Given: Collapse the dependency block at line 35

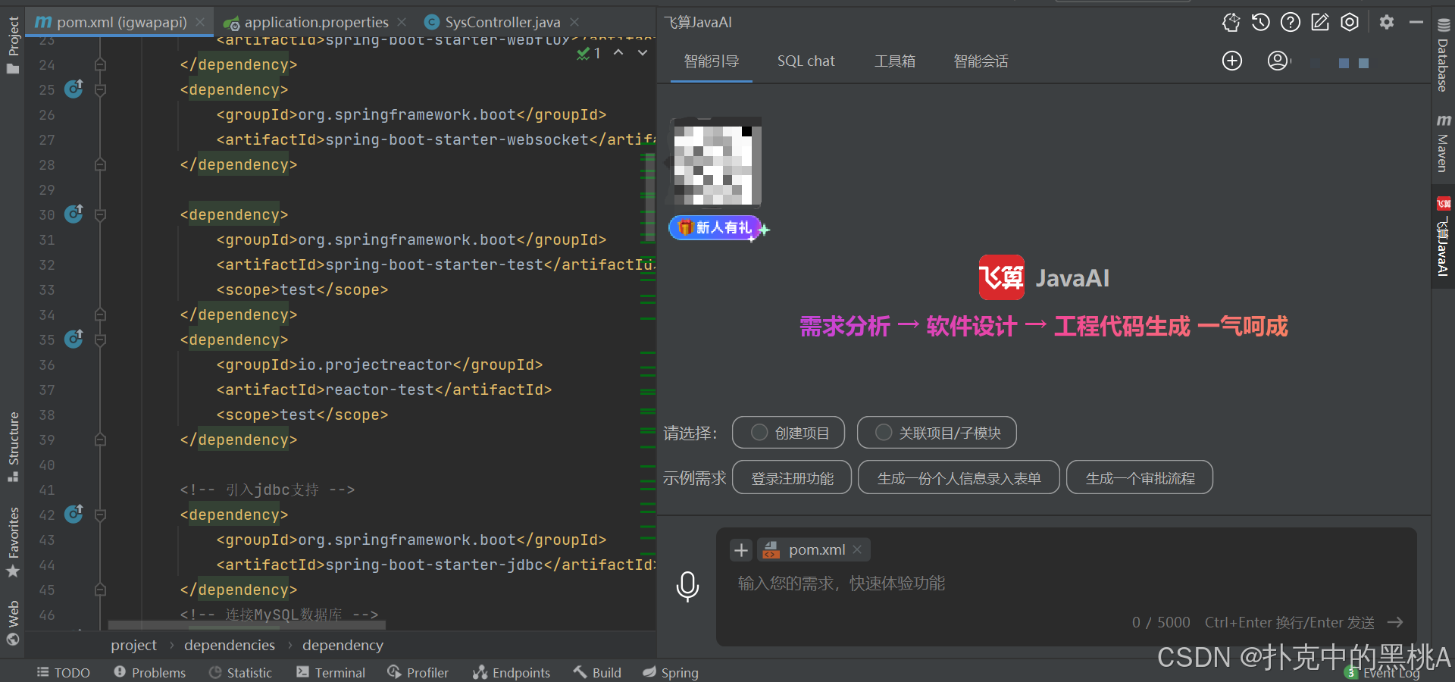Looking at the screenshot, I should pos(100,339).
